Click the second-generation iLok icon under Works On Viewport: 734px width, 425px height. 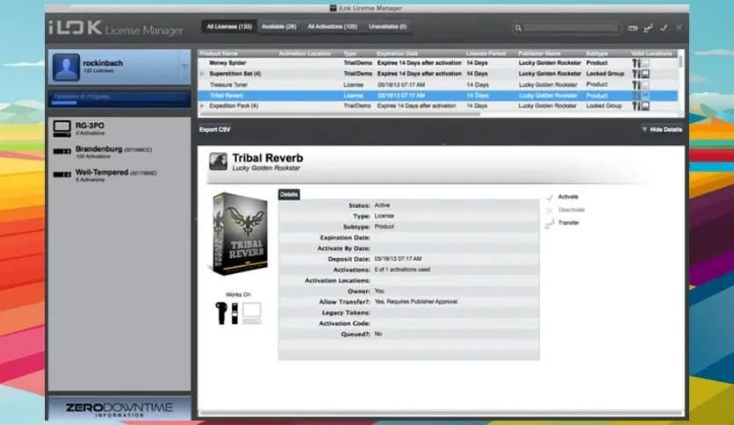point(234,313)
